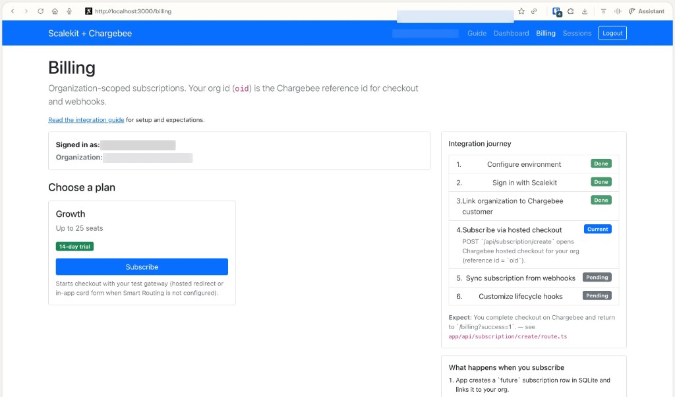Screen dimensions: 675x397
Task: Select Subscribe via hosted checkout step
Action: click(x=534, y=245)
